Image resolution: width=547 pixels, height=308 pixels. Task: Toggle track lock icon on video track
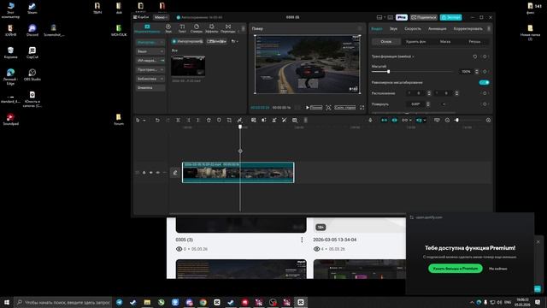[144, 173]
